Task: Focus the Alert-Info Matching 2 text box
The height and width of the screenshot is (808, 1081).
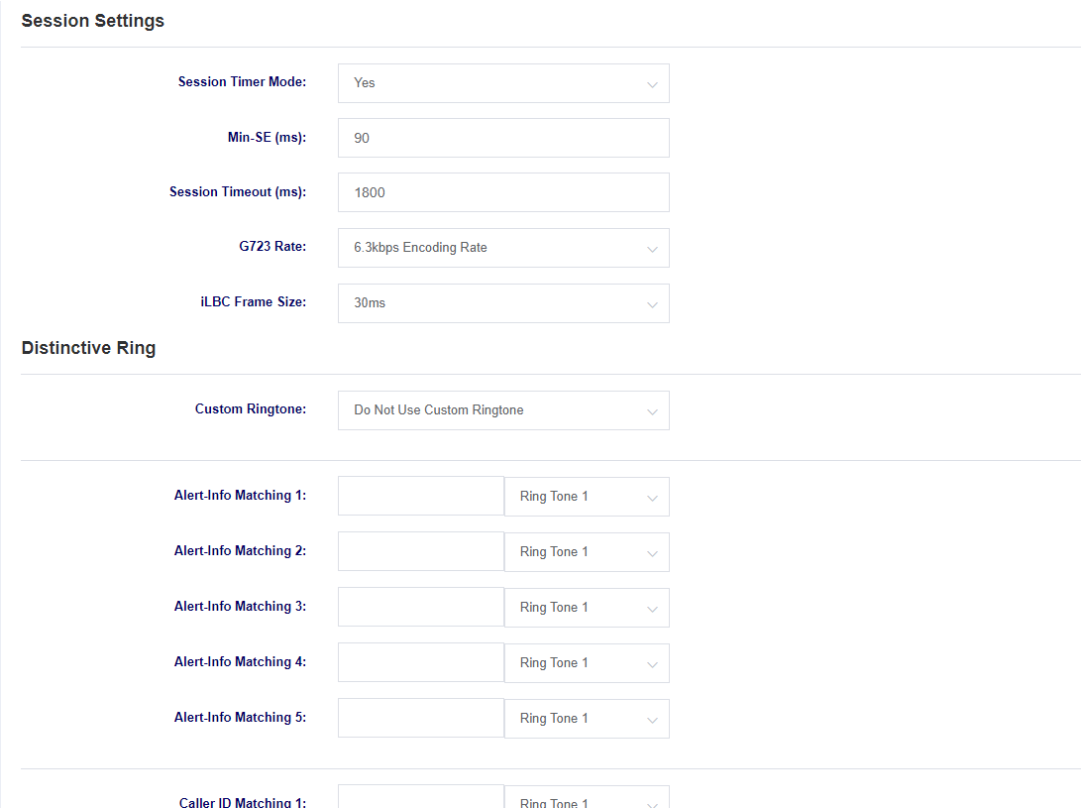Action: [421, 551]
